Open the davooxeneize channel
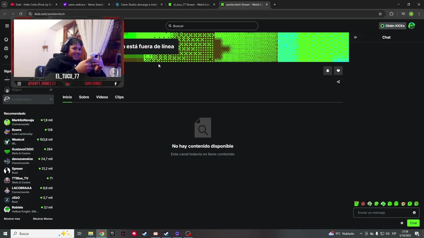 28,161
